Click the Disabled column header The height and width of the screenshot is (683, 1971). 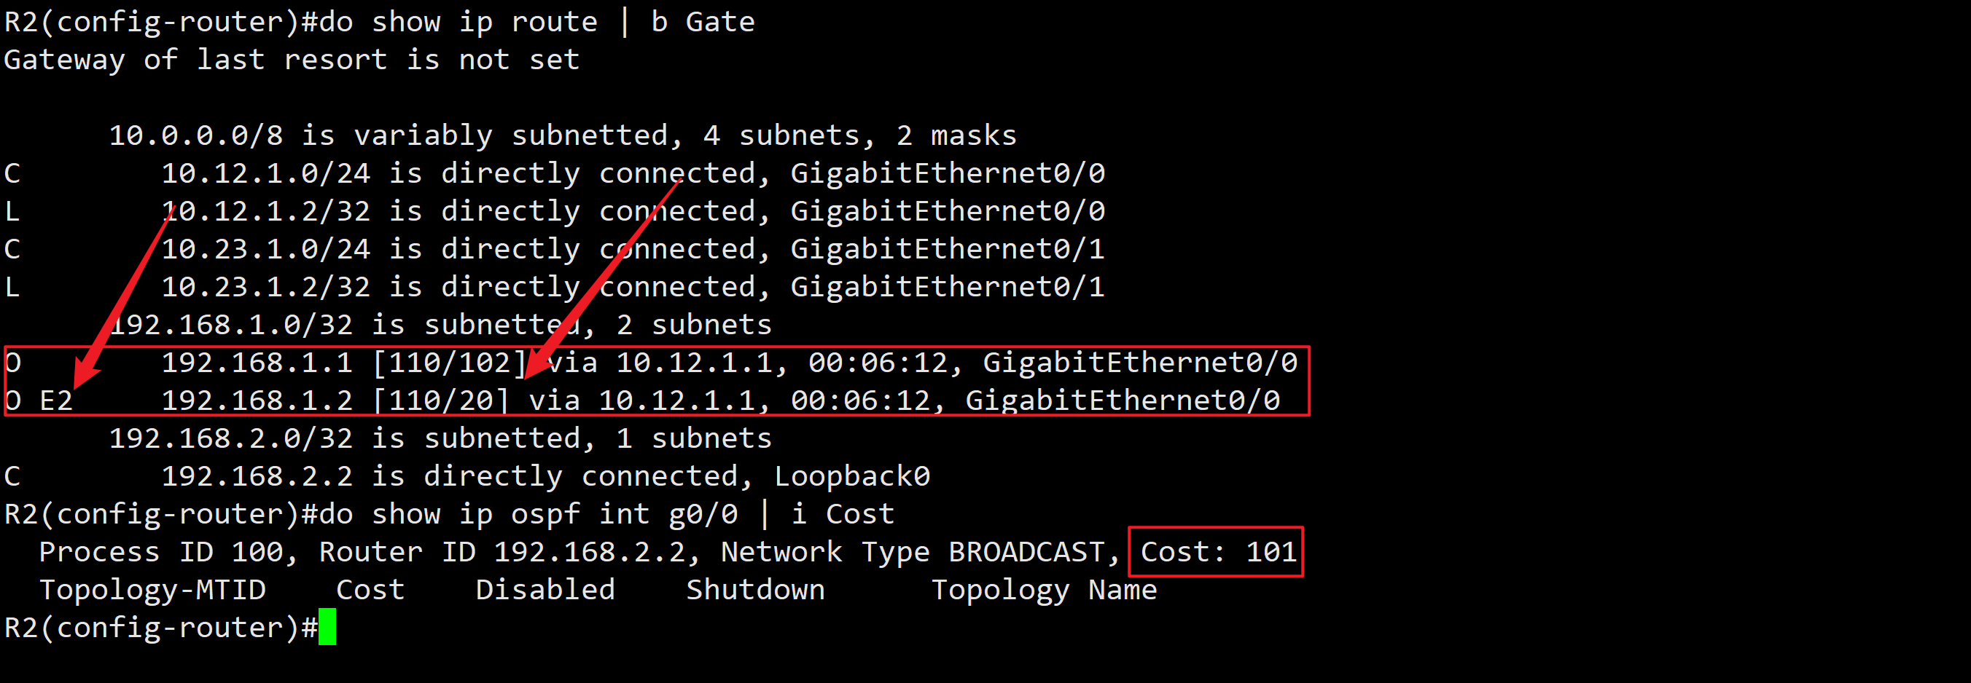point(545,590)
